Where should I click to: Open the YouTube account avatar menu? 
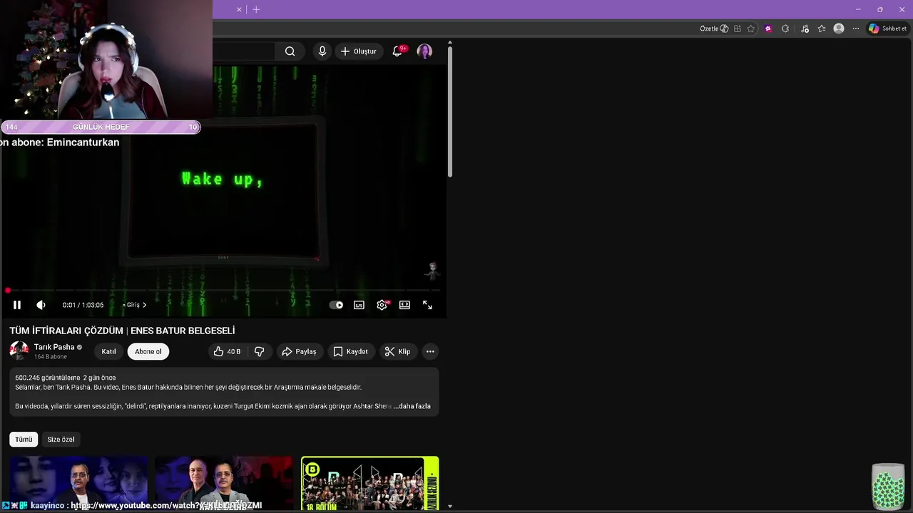coord(424,51)
